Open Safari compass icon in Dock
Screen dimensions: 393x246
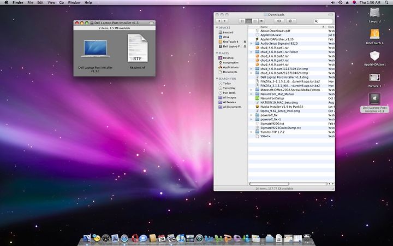tap(124, 238)
